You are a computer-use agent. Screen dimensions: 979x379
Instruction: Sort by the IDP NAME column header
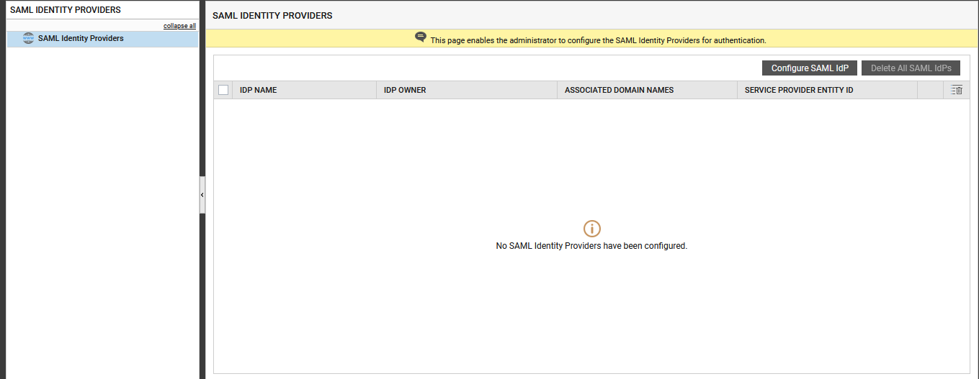pyautogui.click(x=259, y=91)
